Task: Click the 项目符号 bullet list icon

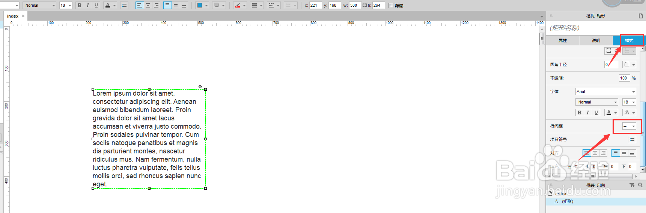Action: pyautogui.click(x=632, y=139)
